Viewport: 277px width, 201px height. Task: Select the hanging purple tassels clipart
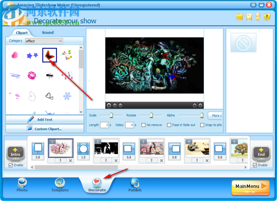coord(67,76)
